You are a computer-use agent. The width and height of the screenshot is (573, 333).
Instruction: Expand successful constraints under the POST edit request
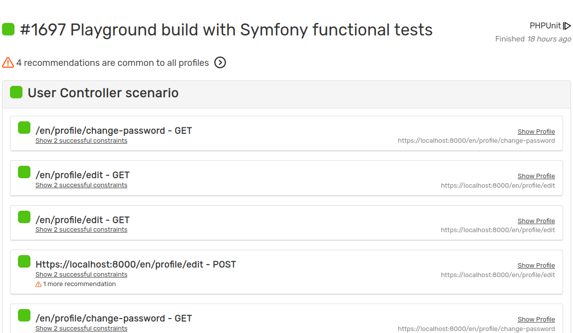click(81, 274)
